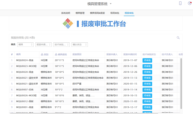Click the colorful workbench logo

pos(68,23)
